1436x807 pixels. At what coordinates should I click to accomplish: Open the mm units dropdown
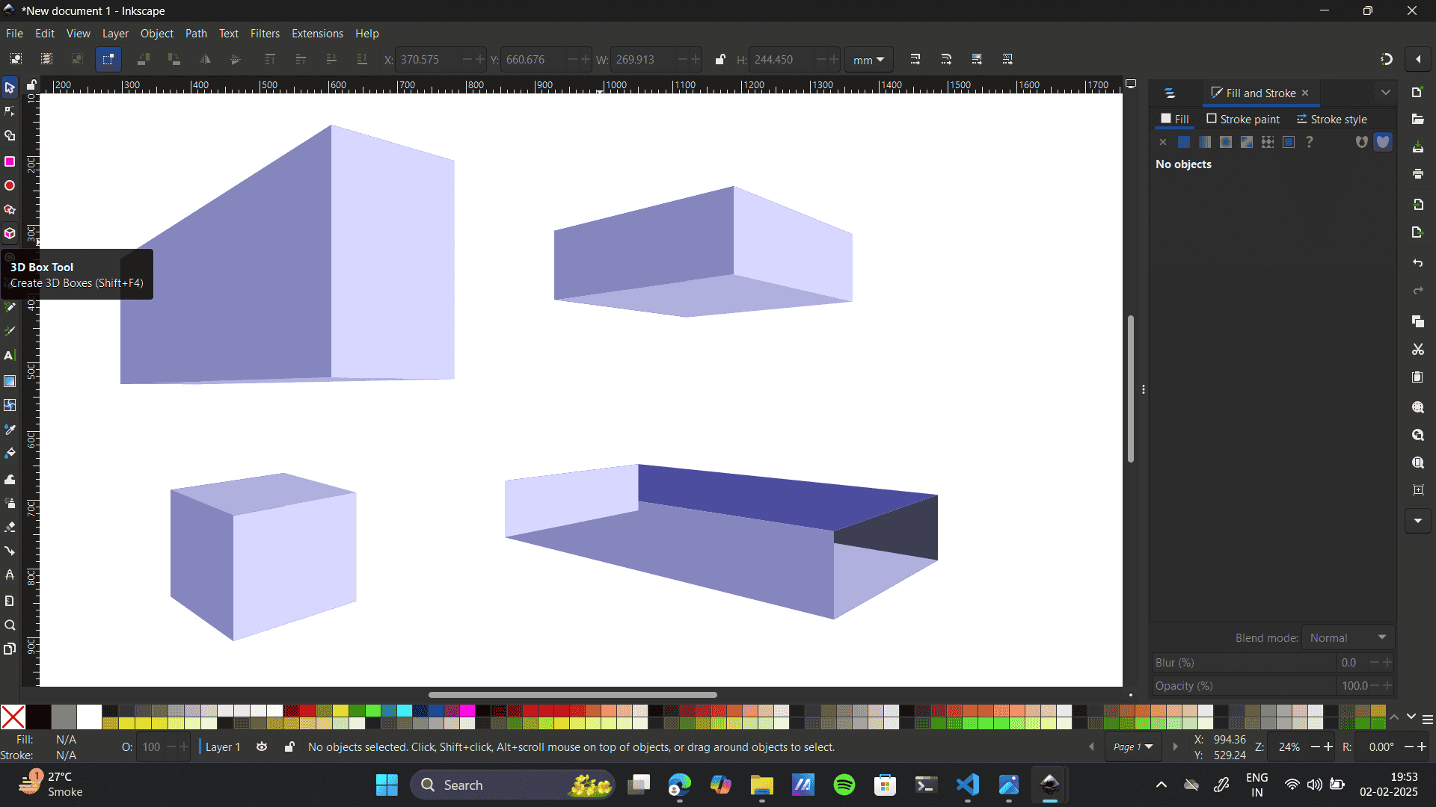coord(868,60)
